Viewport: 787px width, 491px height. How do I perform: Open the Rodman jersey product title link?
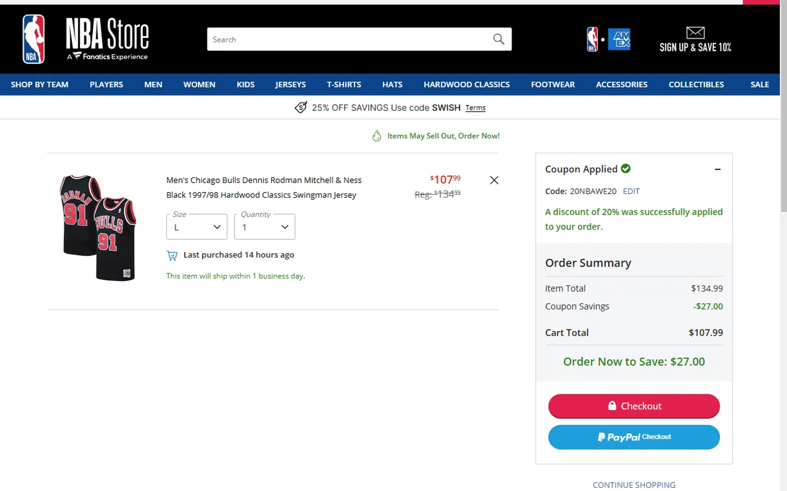point(264,187)
